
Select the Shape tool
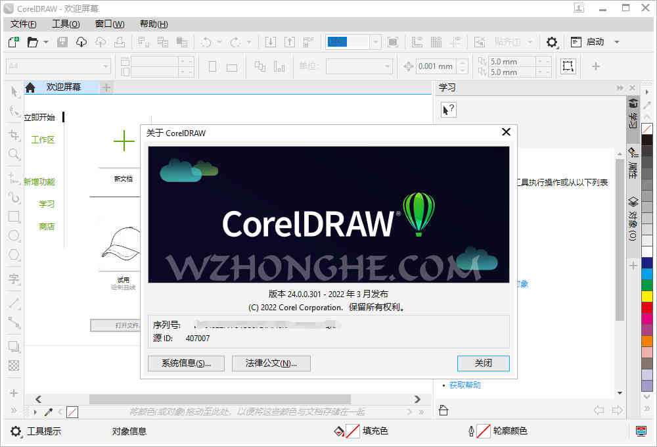[x=13, y=111]
